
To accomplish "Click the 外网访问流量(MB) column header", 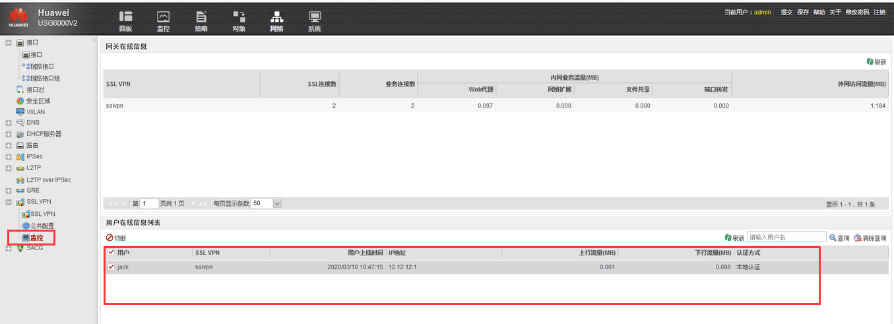I will tap(861, 84).
